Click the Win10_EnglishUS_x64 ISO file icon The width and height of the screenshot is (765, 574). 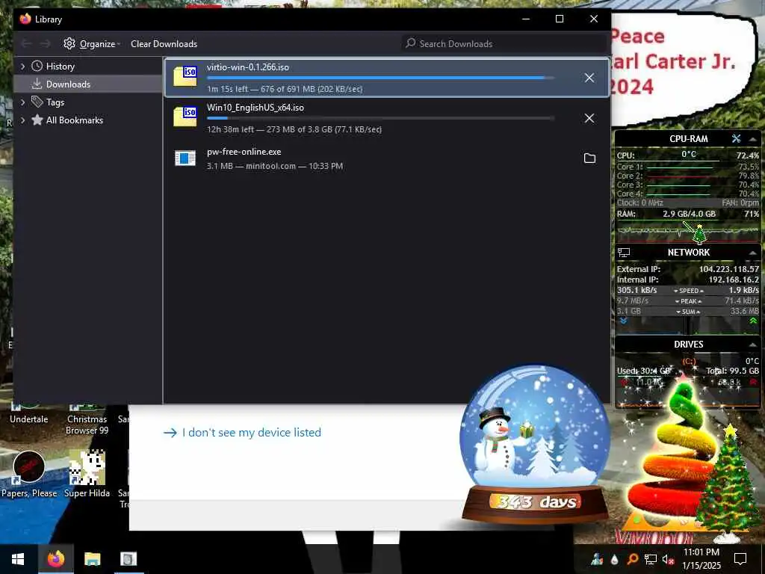(x=185, y=117)
